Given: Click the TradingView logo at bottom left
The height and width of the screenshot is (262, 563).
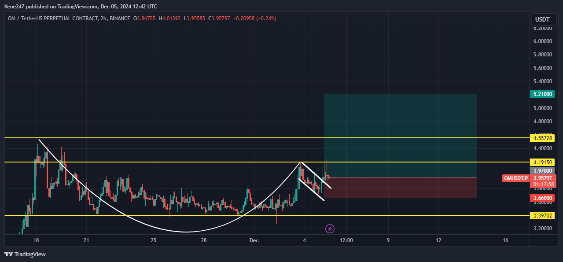Looking at the screenshot, I should tap(25, 254).
